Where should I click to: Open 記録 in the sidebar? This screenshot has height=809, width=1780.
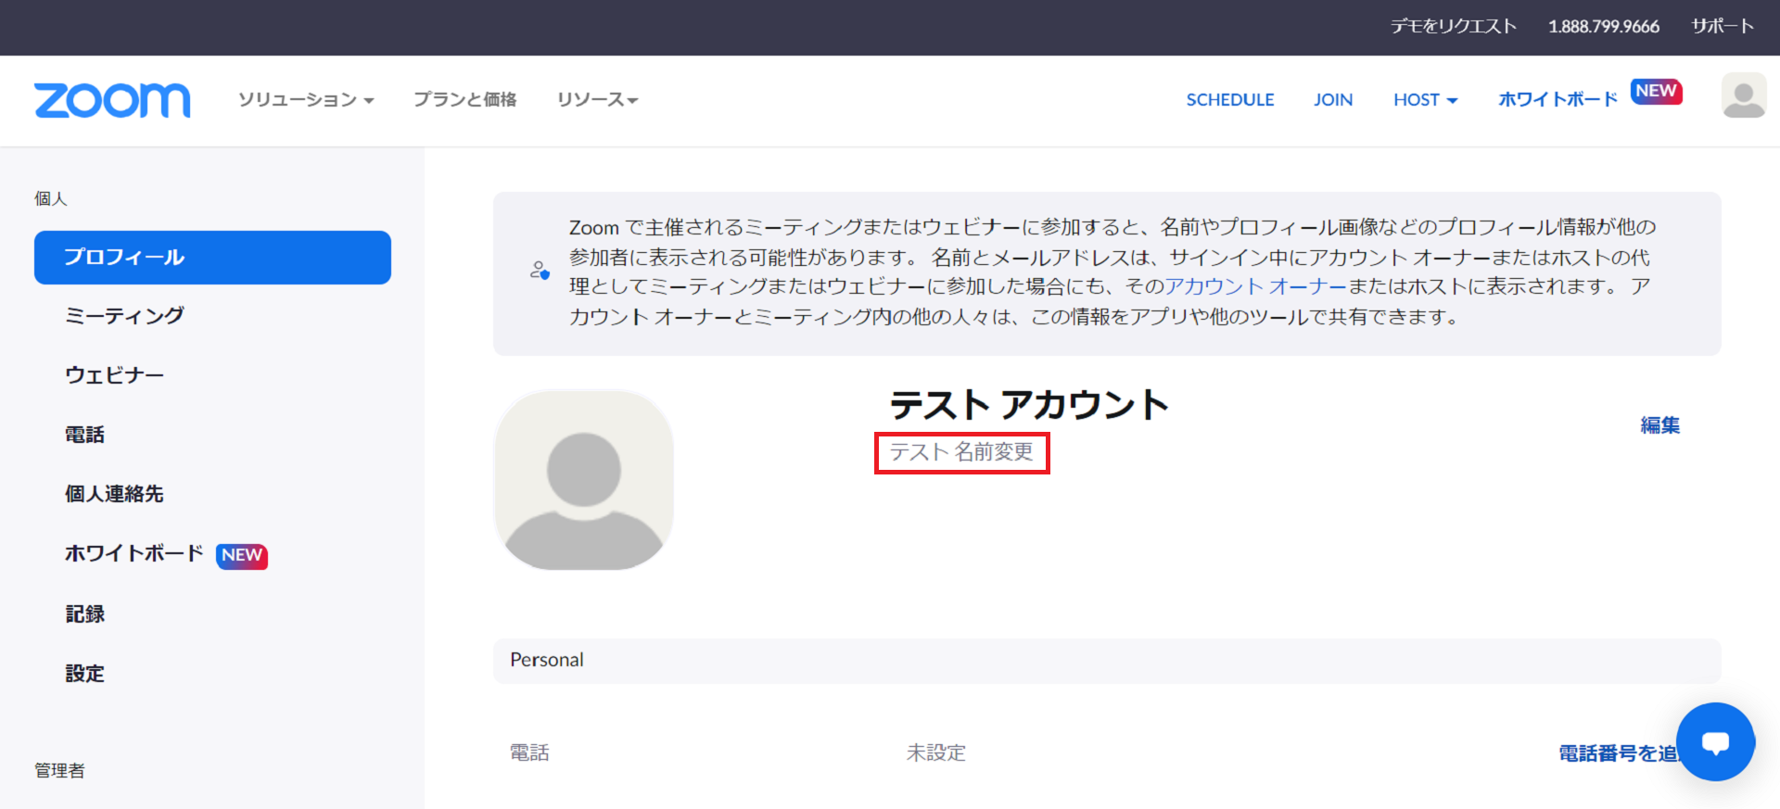click(x=84, y=614)
